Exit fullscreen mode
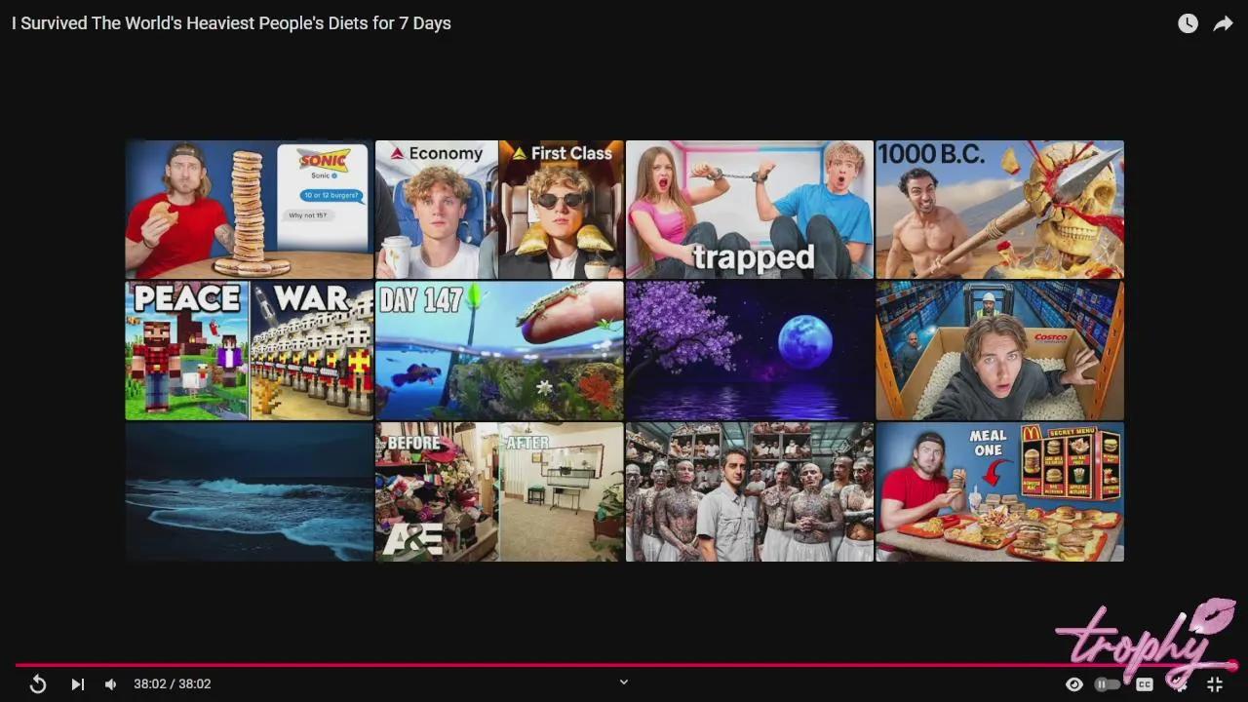 (1214, 683)
